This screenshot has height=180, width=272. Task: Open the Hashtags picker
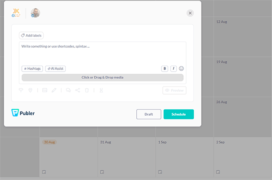pyautogui.click(x=32, y=69)
